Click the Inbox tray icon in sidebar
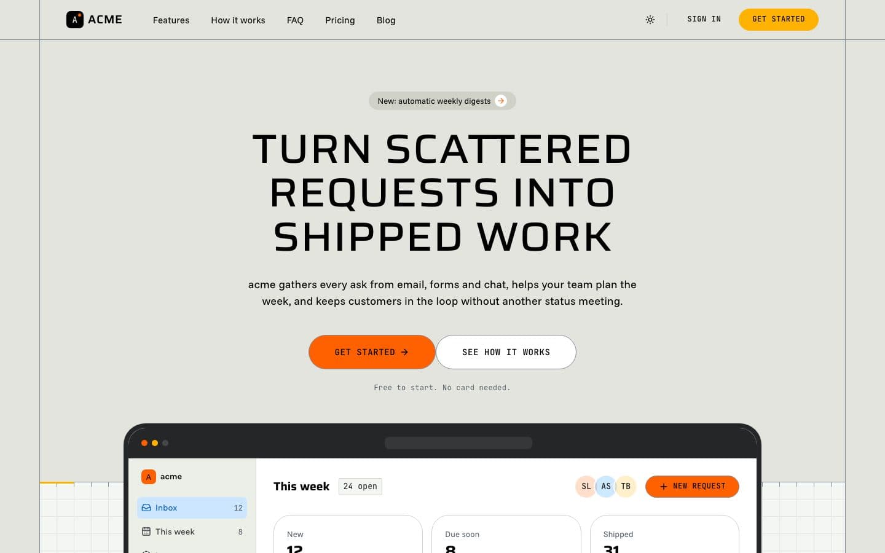 point(146,508)
